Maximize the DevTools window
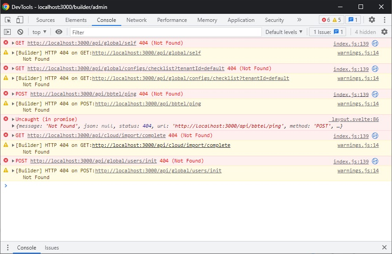Viewport: 392px width, 254px height. coord(361,7)
